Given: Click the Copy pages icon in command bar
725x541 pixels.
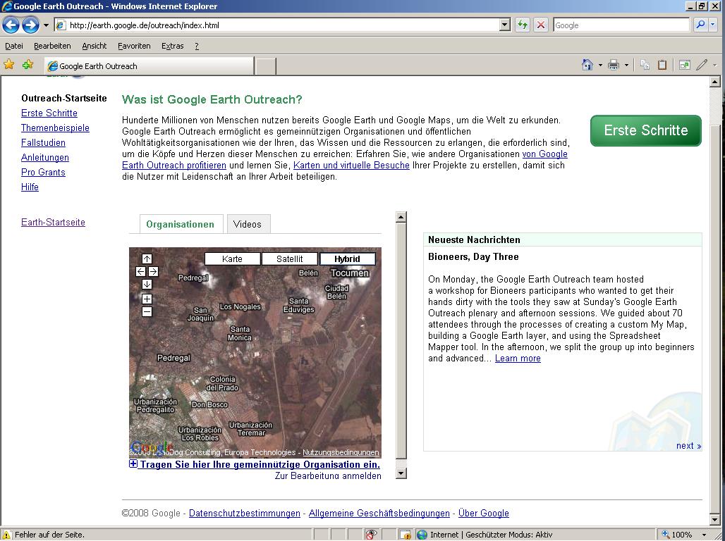Looking at the screenshot, I should tap(645, 65).
